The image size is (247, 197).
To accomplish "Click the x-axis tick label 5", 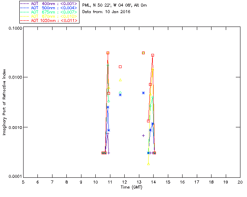I will coord(23,182).
